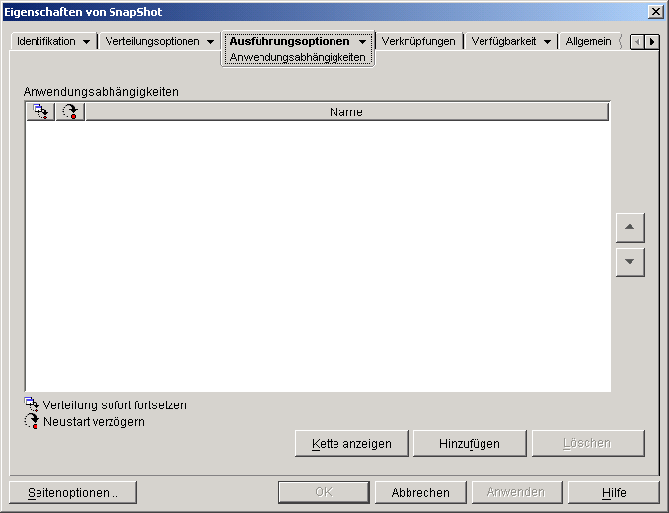This screenshot has height=513, width=669.
Task: Click the 'Verteilung sofort fortsetzen' legend icon
Action: 32,404
